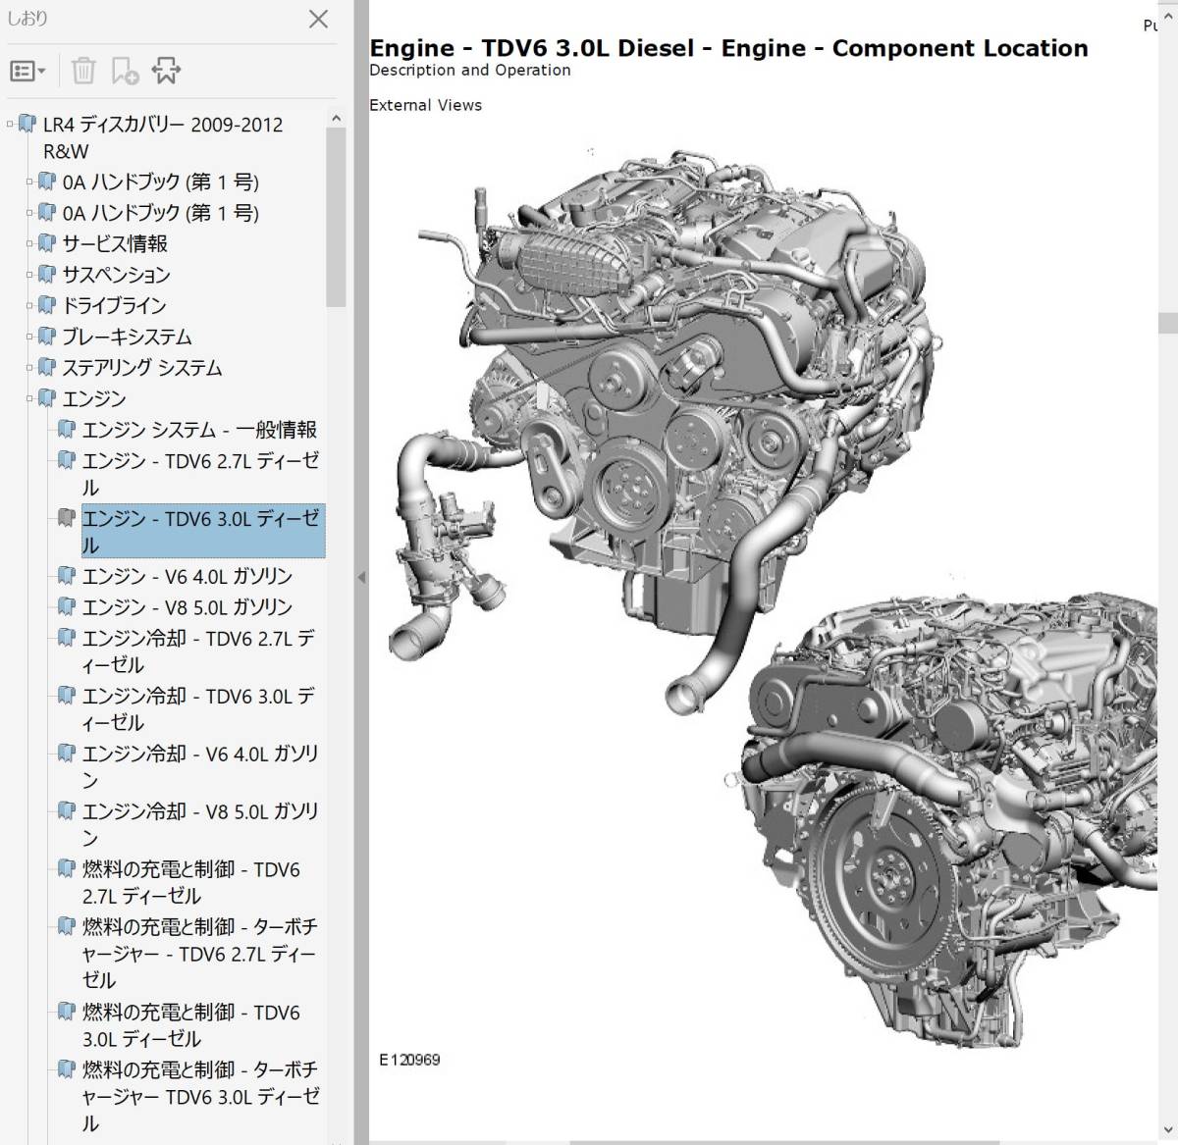
Task: Click the add new bookmark icon
Action: [x=125, y=71]
